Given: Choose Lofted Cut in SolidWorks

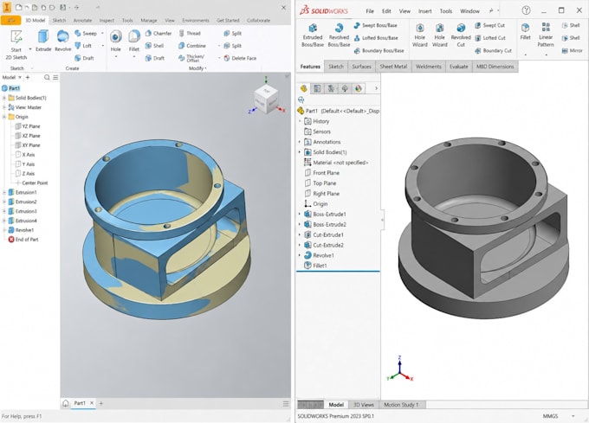Looking at the screenshot, I should pyautogui.click(x=490, y=38).
